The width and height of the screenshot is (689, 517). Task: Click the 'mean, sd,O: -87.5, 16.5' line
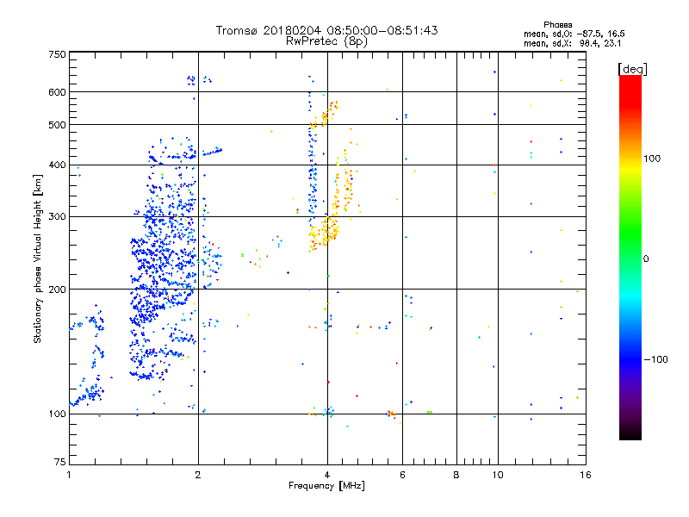coord(574,34)
